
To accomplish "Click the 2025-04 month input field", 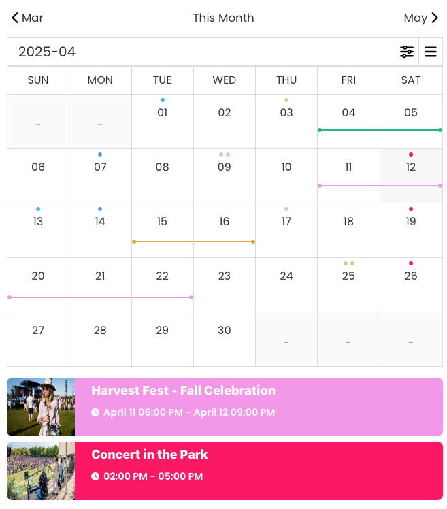I will 201,52.
